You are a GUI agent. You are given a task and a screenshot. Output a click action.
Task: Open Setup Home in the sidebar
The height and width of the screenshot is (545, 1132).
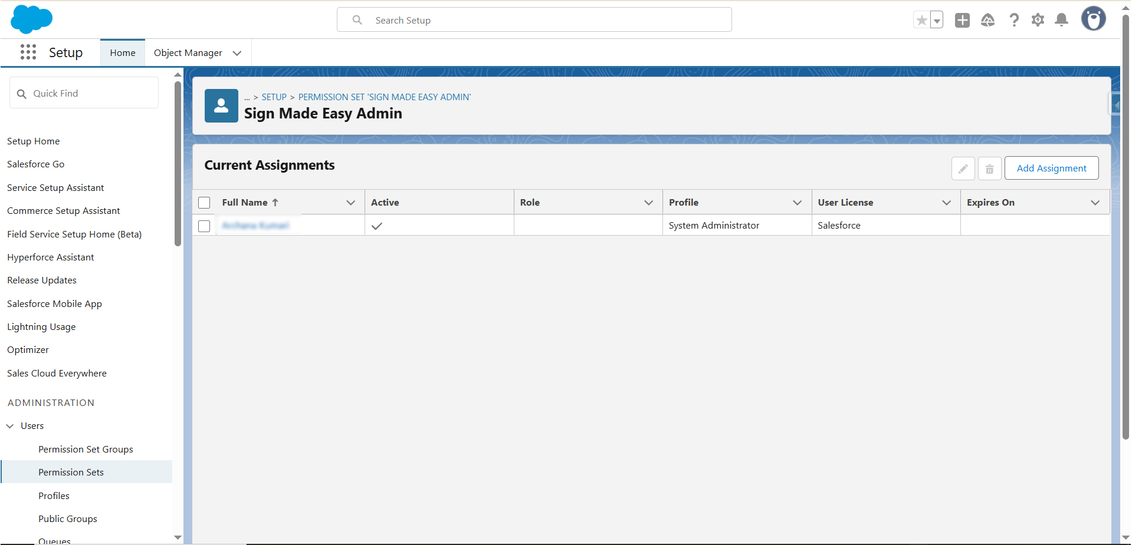[34, 141]
